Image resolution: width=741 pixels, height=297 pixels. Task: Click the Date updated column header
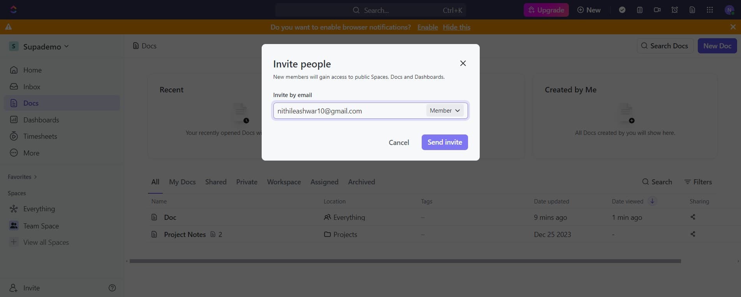(551, 201)
